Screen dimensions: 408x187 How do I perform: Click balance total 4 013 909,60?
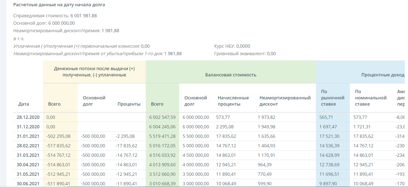(x=162, y=165)
